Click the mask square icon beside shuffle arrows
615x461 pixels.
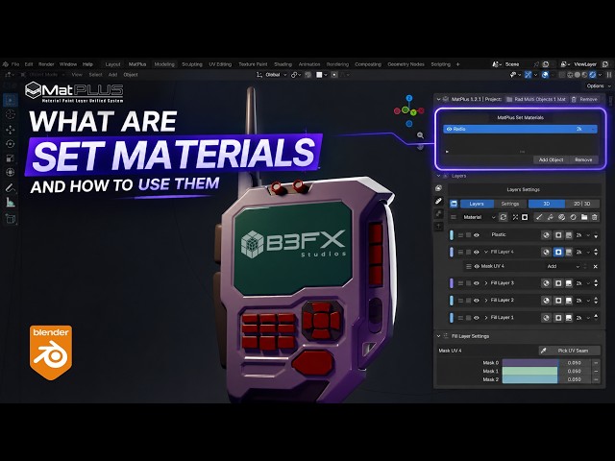(525, 217)
